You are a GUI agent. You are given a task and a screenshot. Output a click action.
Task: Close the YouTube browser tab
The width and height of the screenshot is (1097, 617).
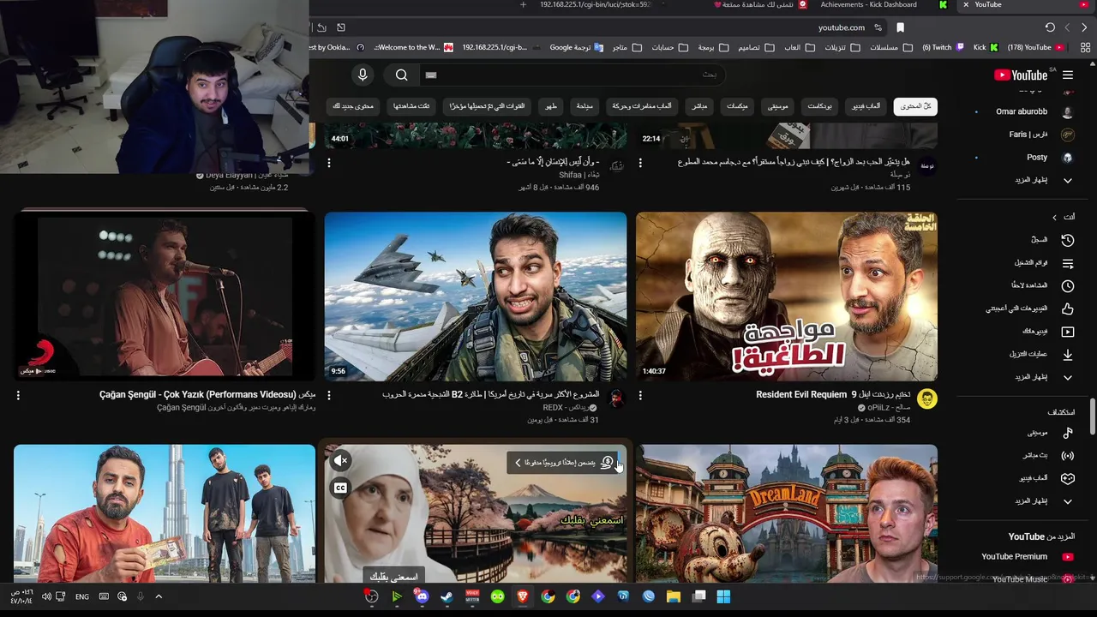(x=966, y=5)
